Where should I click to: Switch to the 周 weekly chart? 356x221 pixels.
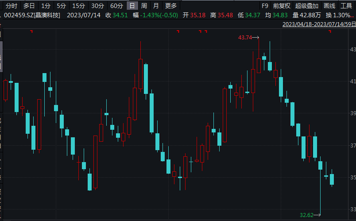(x=144, y=6)
